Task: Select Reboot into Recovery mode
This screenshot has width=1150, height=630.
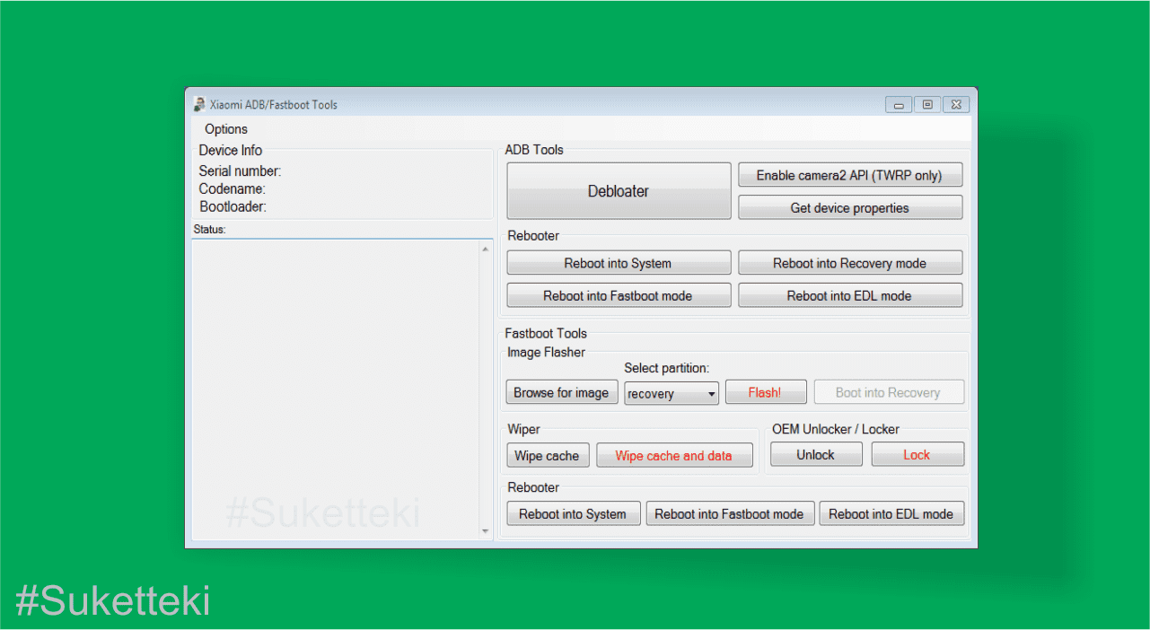Action: pos(849,263)
